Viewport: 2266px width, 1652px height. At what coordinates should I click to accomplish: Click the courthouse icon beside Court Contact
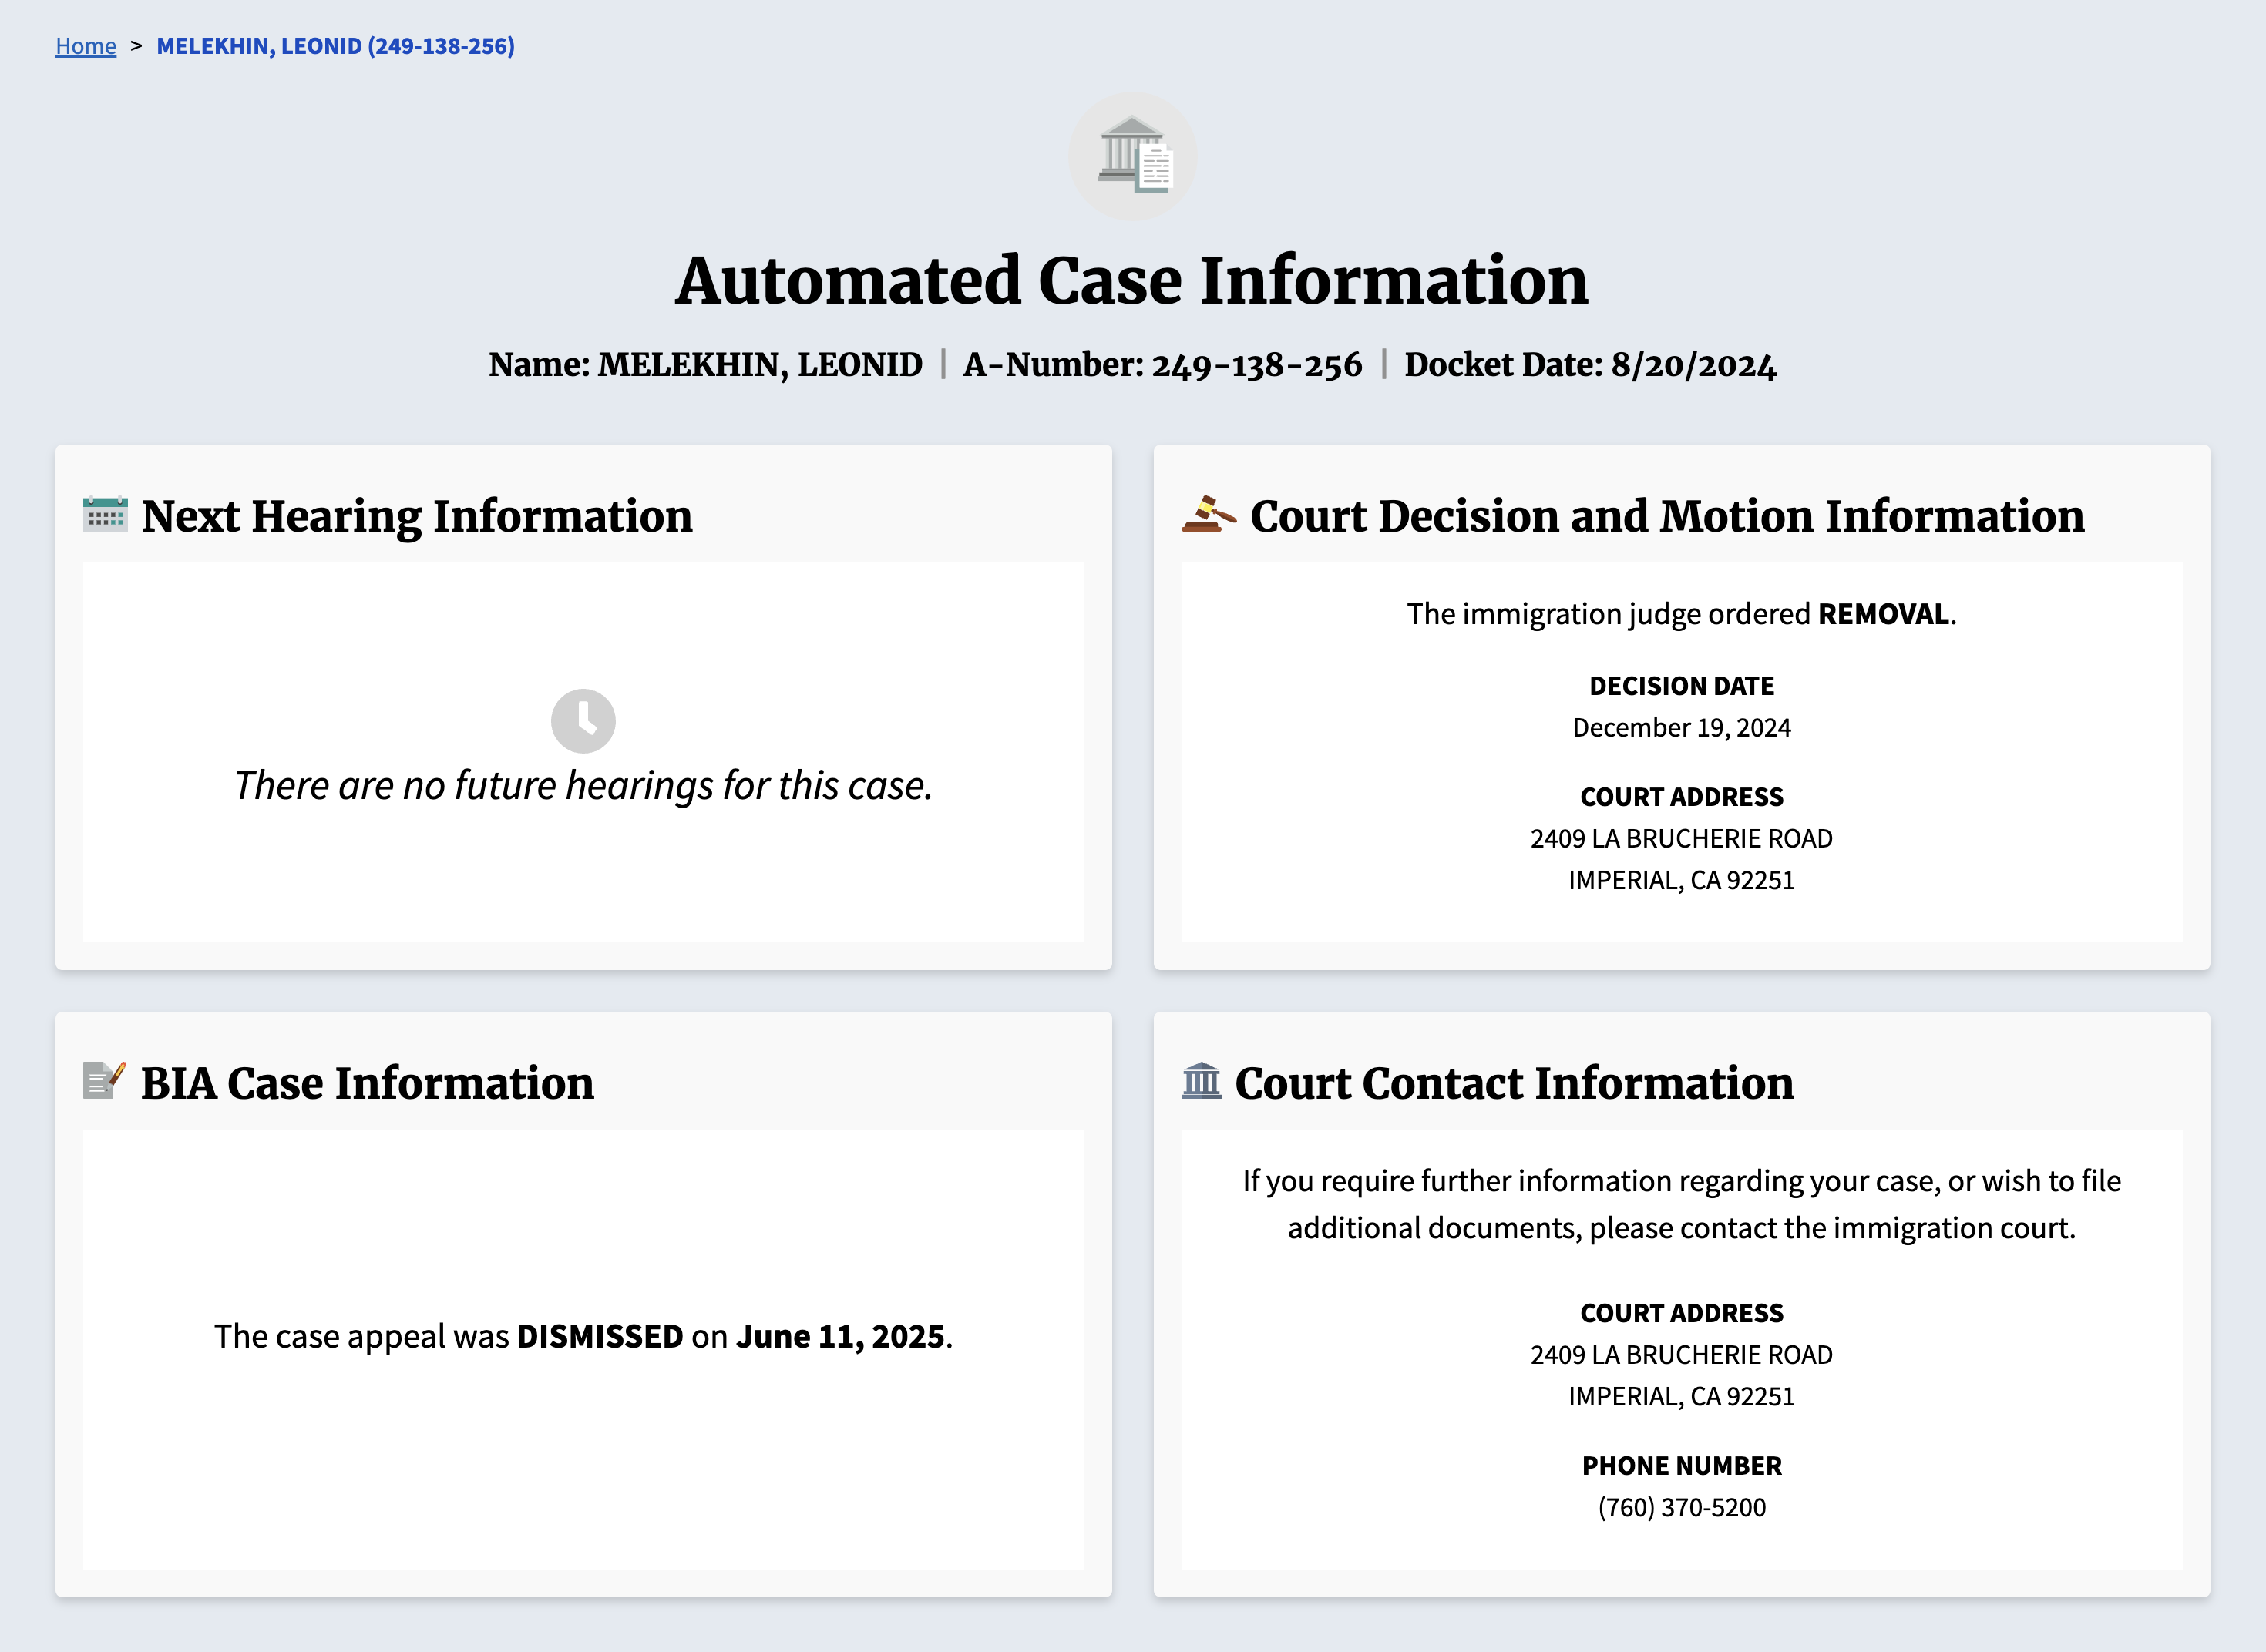click(1201, 1080)
